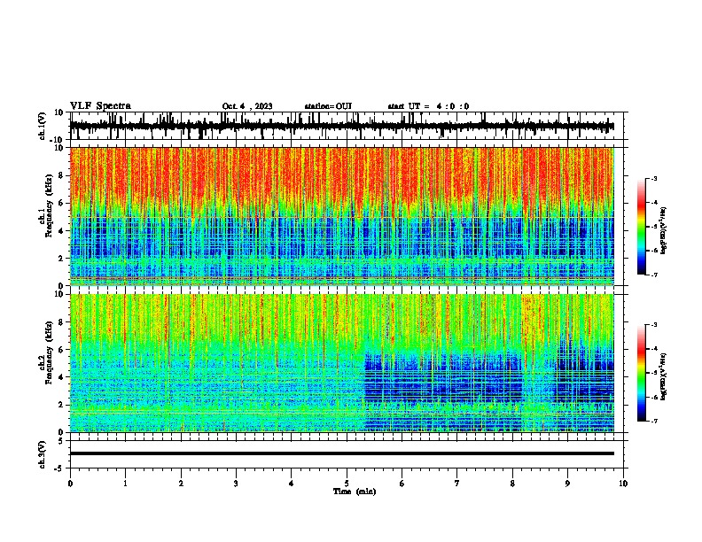
Task: Click the "6" kHz tick of ch.1 spectrogram
Action: click(x=62, y=203)
